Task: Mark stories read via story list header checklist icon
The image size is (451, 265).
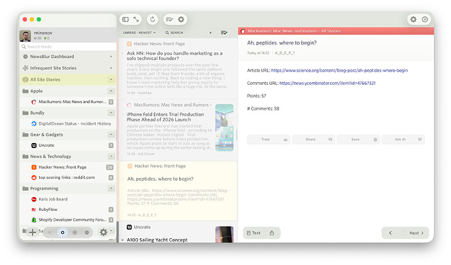Action: 224,33
